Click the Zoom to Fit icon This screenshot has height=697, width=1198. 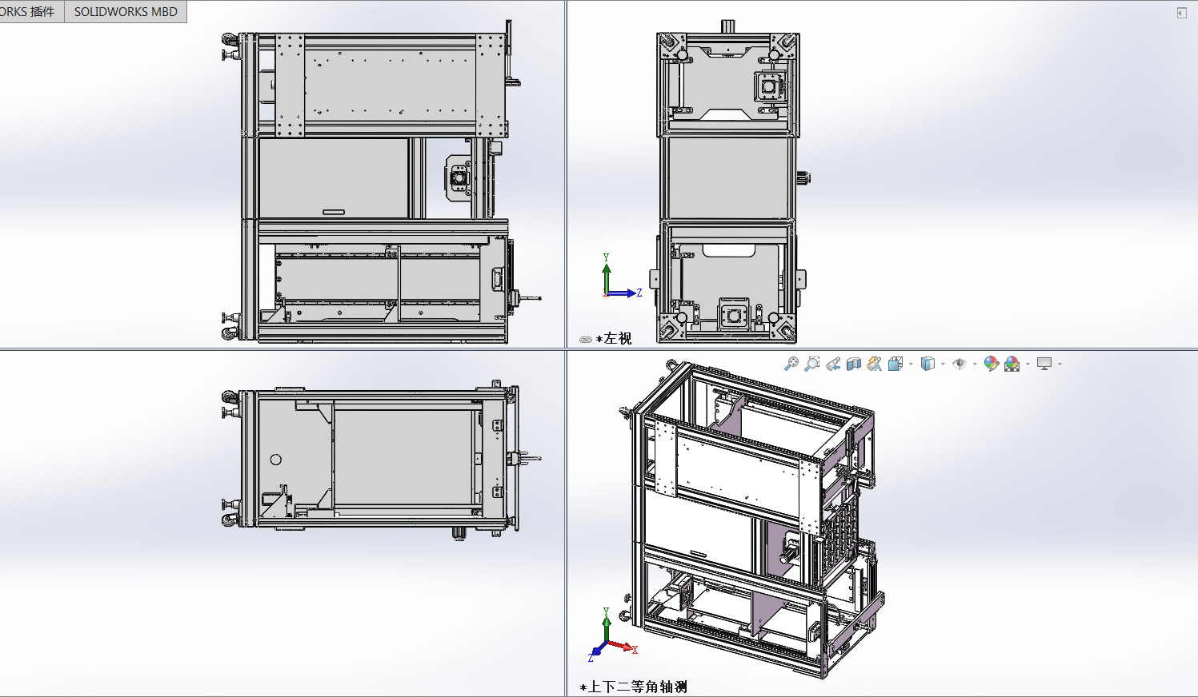point(791,364)
